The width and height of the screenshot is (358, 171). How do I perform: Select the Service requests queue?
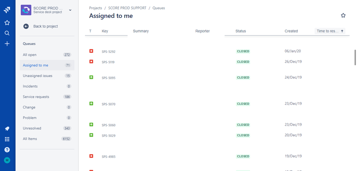click(47, 97)
